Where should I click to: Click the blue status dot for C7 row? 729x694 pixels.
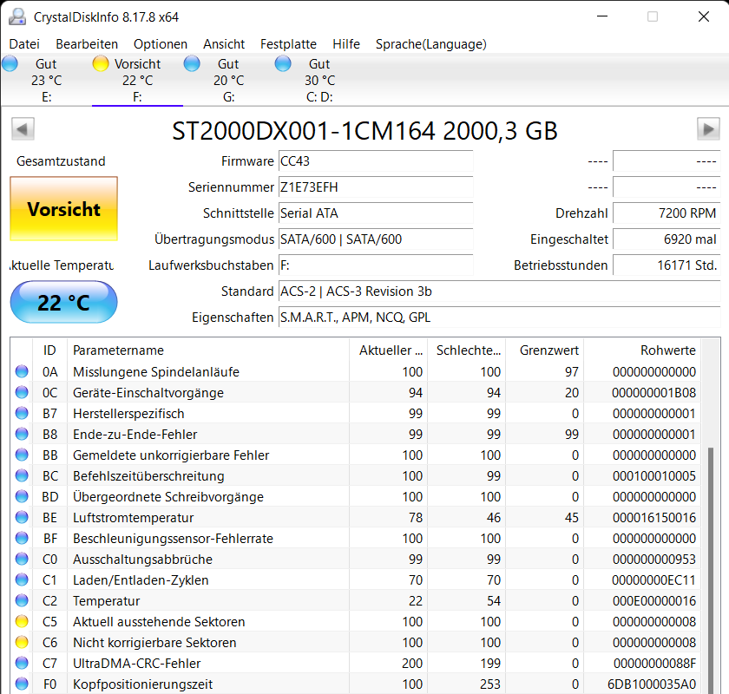click(22, 663)
